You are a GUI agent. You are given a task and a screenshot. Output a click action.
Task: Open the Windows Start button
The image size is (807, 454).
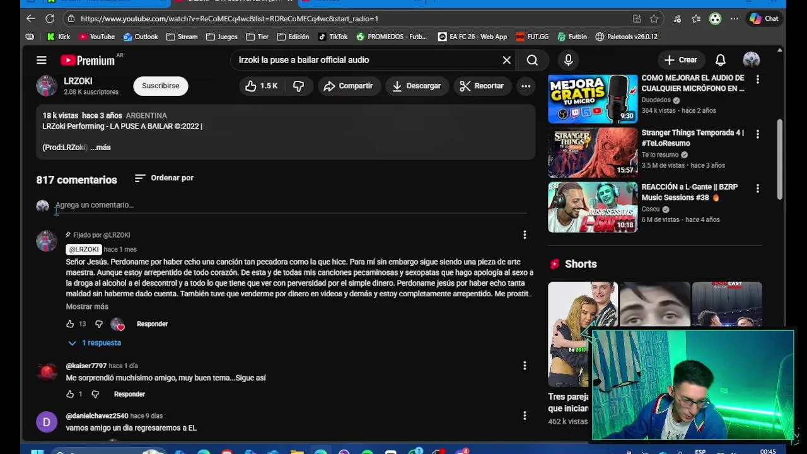click(37, 451)
